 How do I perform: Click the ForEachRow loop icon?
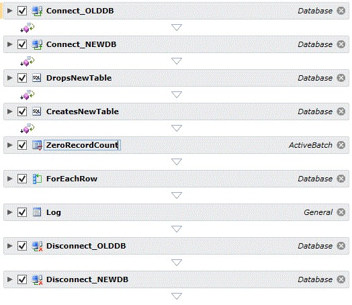[x=37, y=179]
